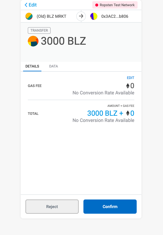Click the Ethereum icon in the Total row
Viewport: 163px width, 235px height.
point(128,113)
